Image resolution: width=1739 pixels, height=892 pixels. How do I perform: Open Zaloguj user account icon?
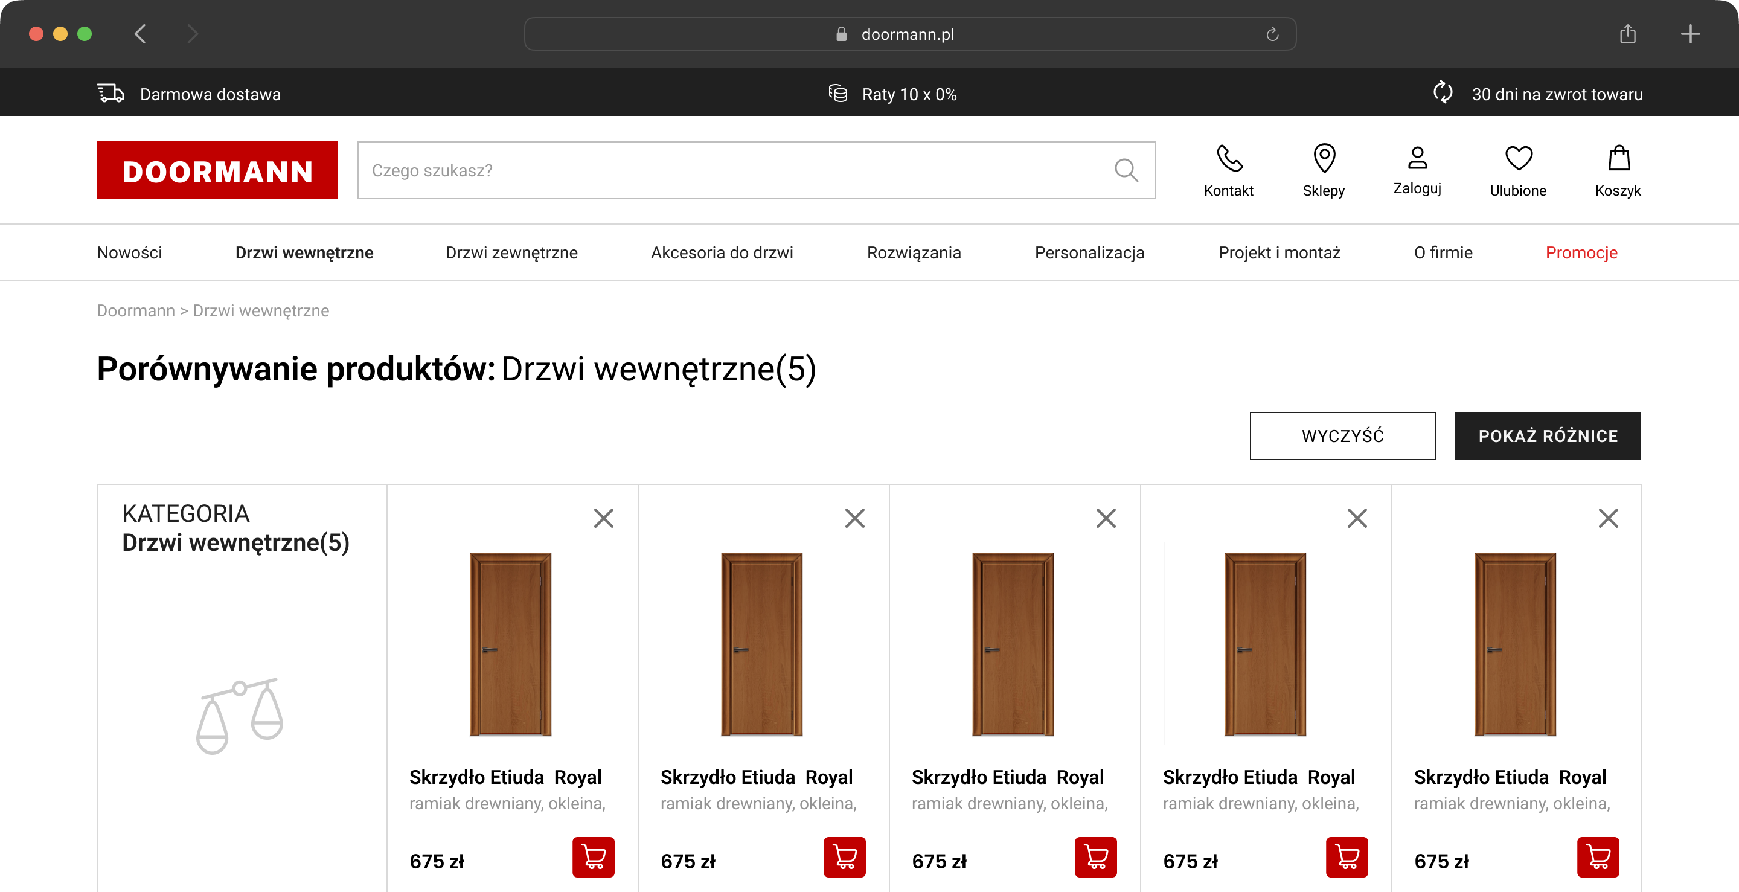pos(1417,158)
